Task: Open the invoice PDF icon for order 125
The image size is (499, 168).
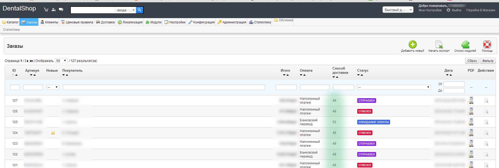Action: [x=471, y=120]
